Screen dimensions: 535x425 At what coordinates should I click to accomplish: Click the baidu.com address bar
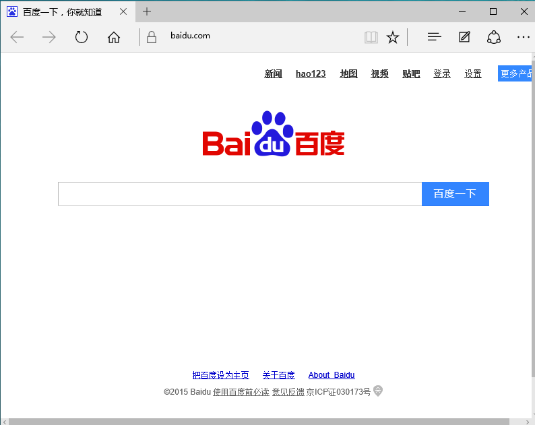pyautogui.click(x=256, y=36)
